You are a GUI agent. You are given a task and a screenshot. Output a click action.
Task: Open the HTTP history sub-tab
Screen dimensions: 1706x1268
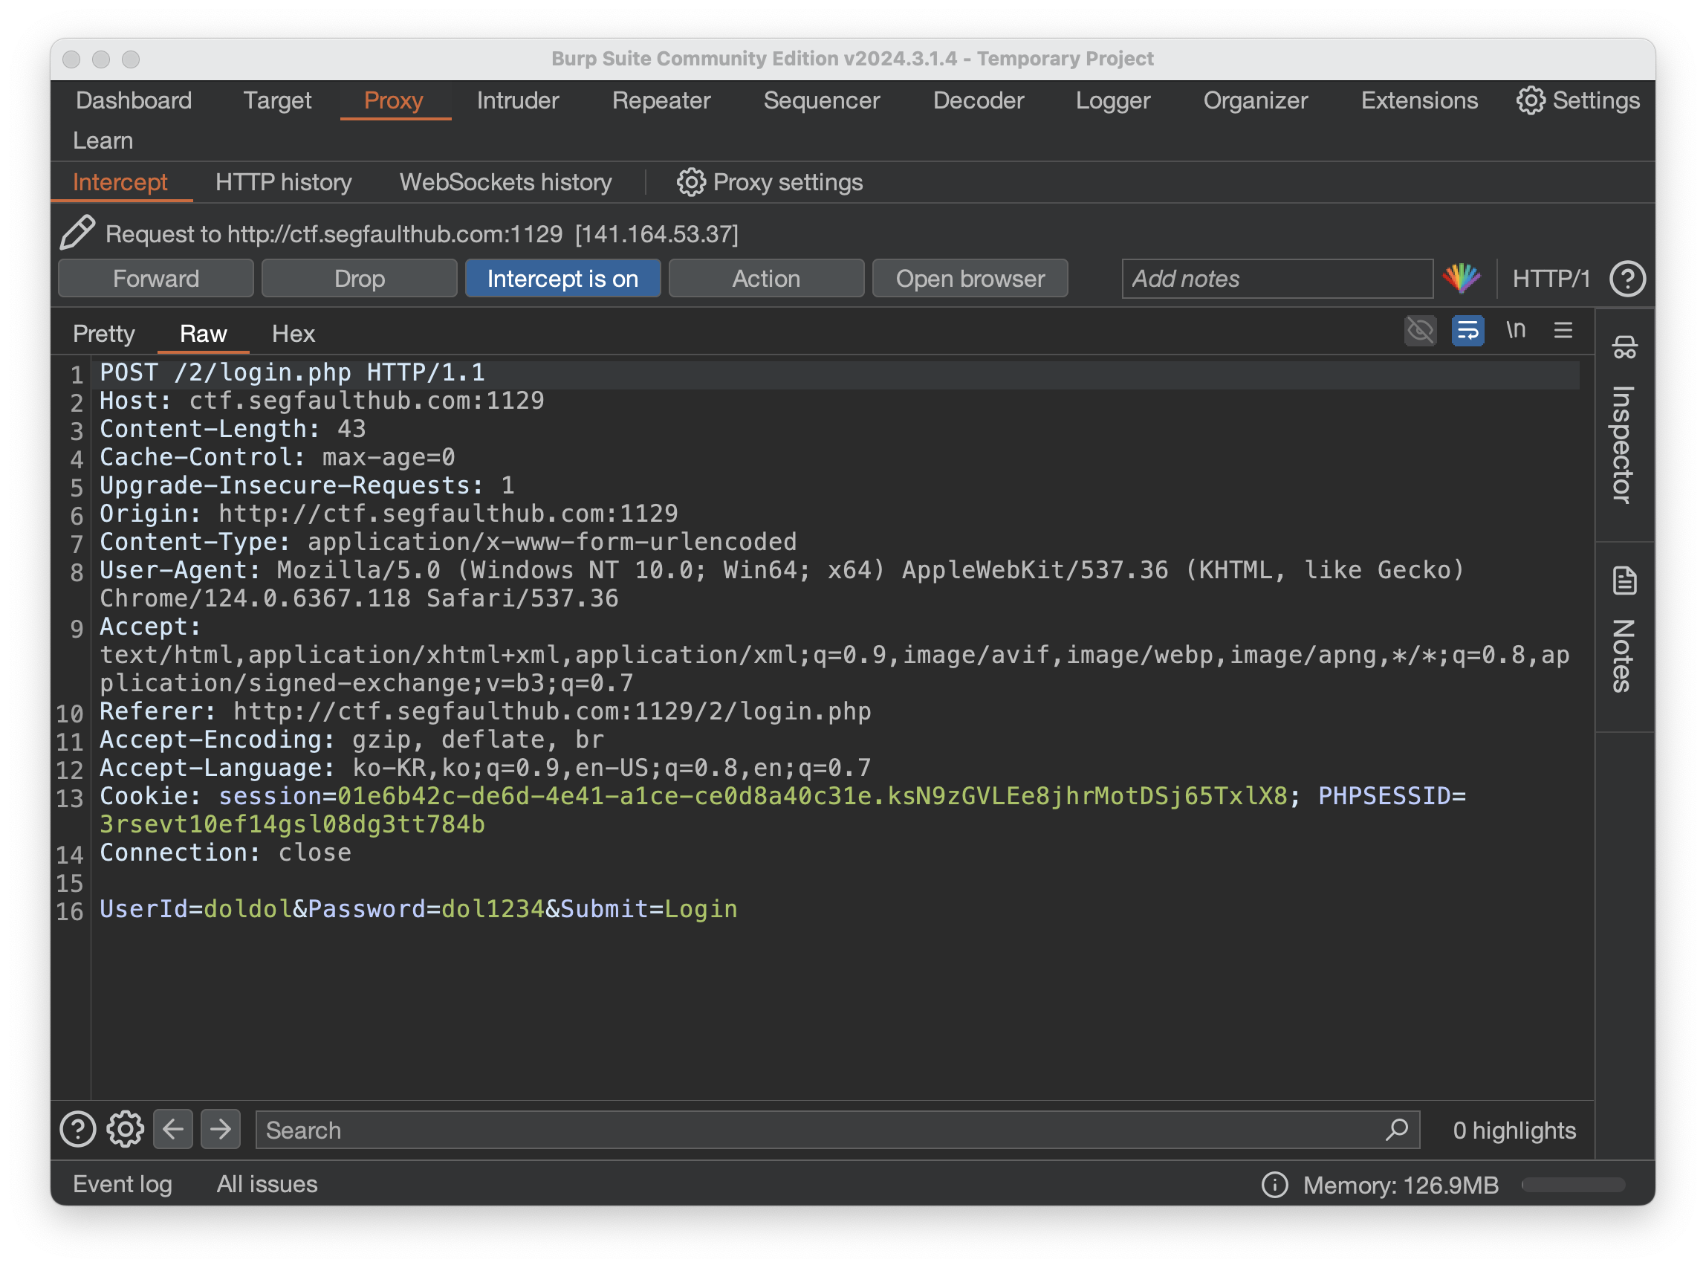[x=283, y=182]
